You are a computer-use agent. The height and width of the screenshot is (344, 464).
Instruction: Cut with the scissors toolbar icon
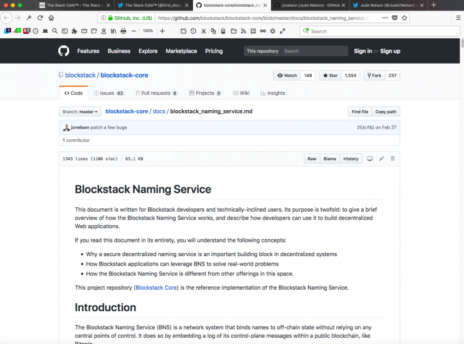tap(204, 31)
